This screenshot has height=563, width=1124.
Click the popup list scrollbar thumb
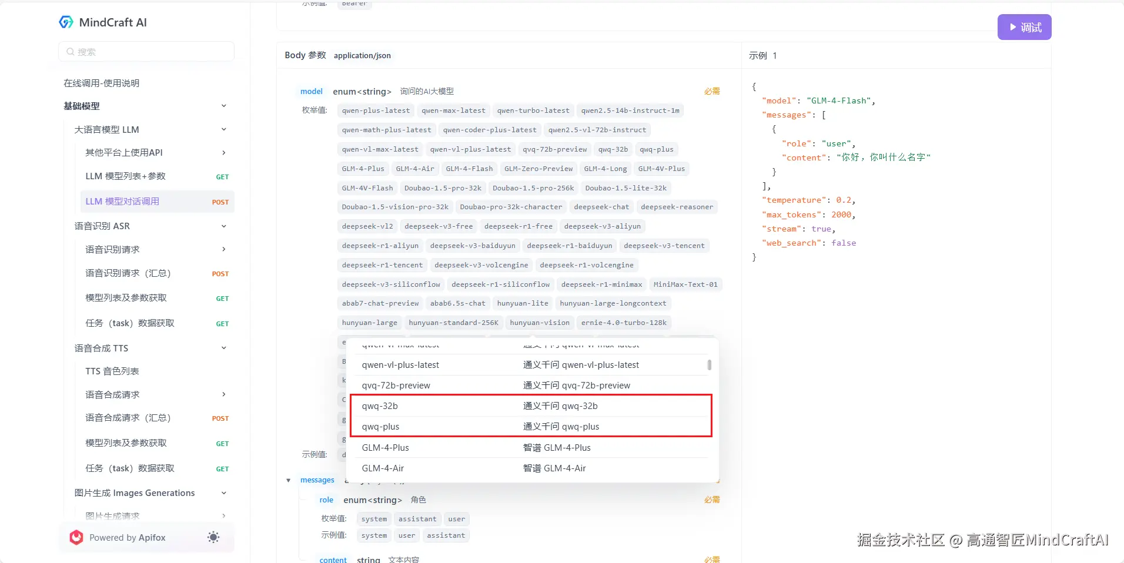tap(710, 365)
